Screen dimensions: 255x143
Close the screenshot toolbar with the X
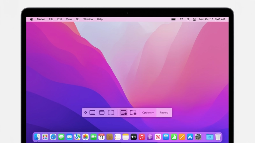tap(85, 112)
